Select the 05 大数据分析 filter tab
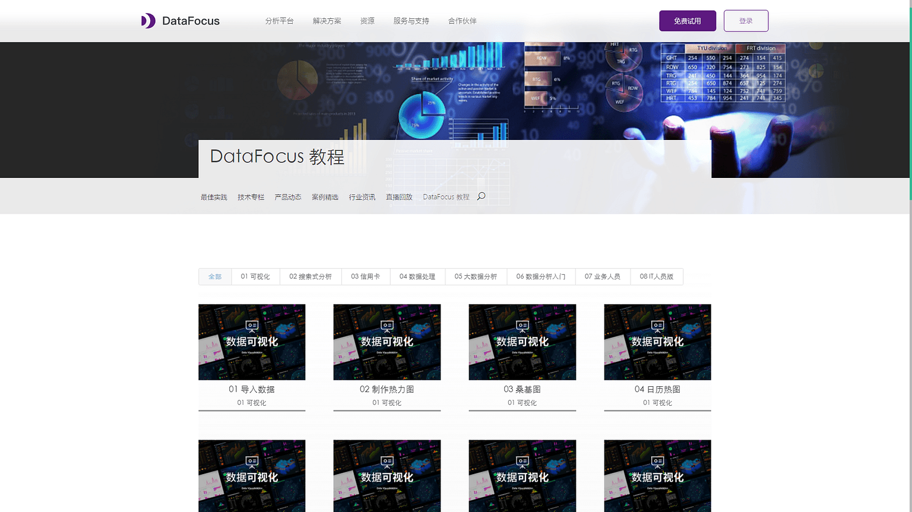This screenshot has width=912, height=512. [x=476, y=276]
